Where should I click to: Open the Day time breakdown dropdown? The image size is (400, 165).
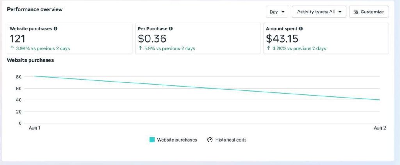pyautogui.click(x=277, y=12)
